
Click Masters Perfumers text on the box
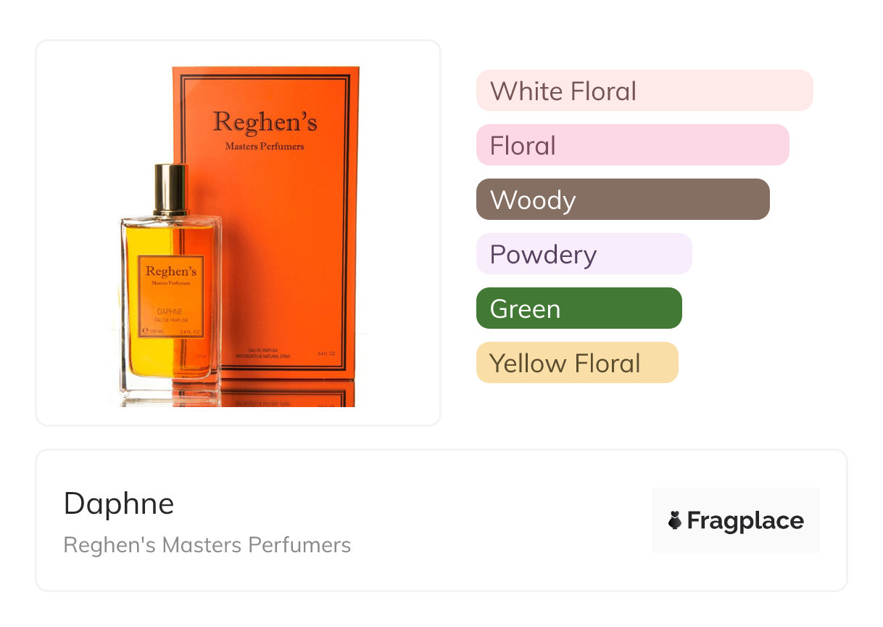point(265,147)
